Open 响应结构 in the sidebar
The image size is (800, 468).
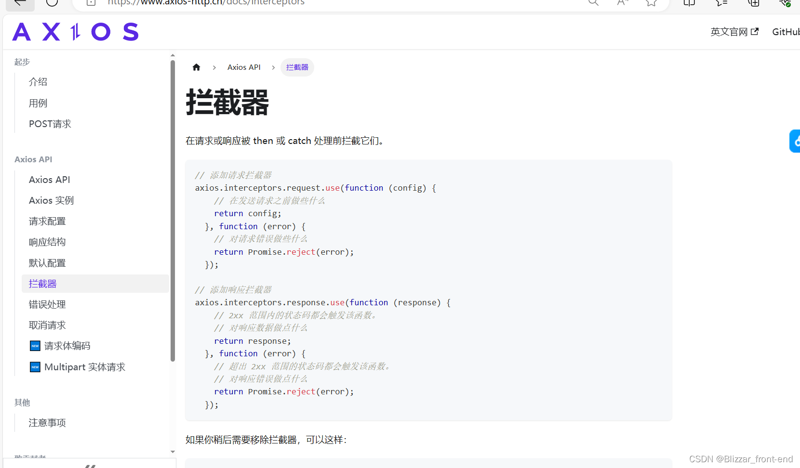[x=47, y=242]
